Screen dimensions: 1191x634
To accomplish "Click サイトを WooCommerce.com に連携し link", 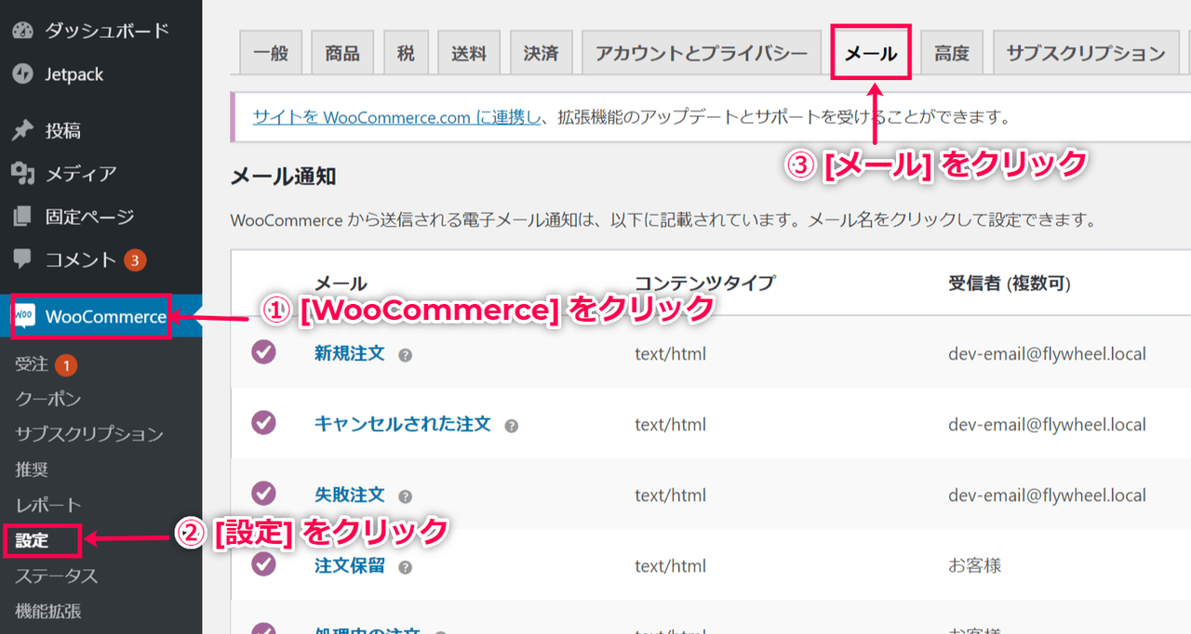I will 398,117.
